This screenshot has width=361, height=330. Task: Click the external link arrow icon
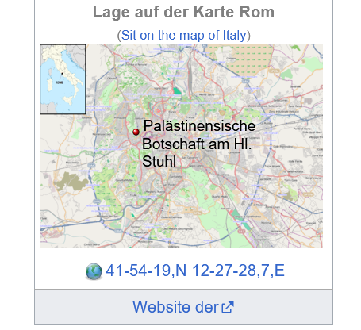pos(228,307)
